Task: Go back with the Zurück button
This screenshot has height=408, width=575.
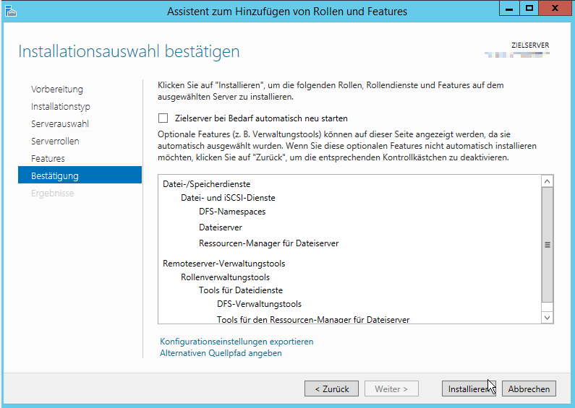Action: coord(331,389)
